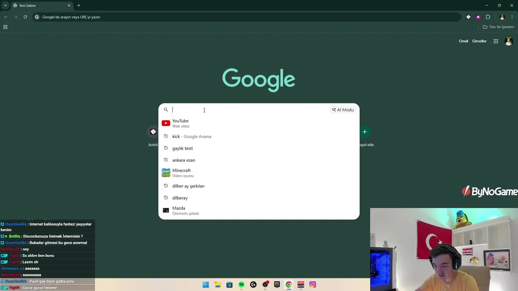The image size is (518, 291).
Task: Open the Chrome three-dot menu
Action: 512,17
